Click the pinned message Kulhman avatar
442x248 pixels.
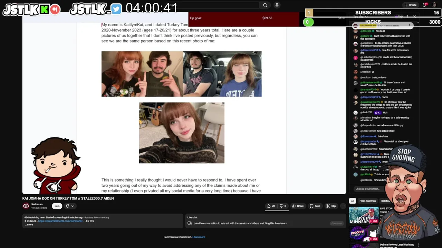click(x=355, y=26)
